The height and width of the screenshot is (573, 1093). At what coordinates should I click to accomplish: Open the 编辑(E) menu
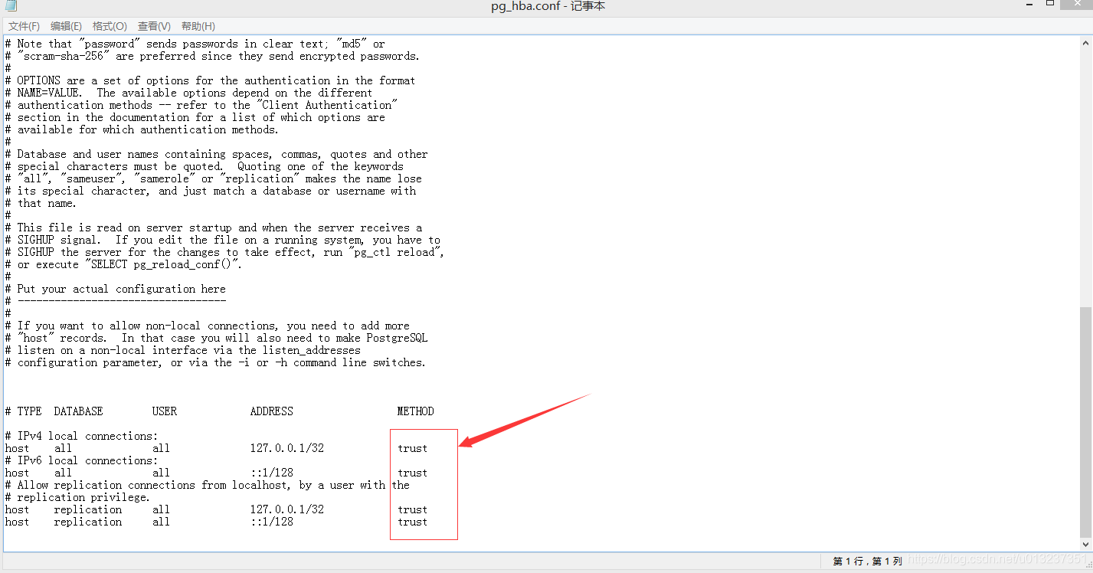66,26
